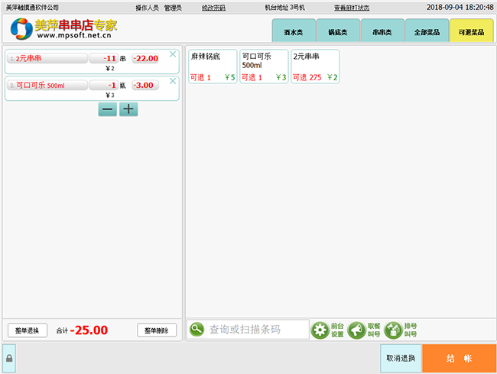Viewport: 497px width, 374px height.
Task: Click the 结帐 checkout button
Action: point(459,358)
